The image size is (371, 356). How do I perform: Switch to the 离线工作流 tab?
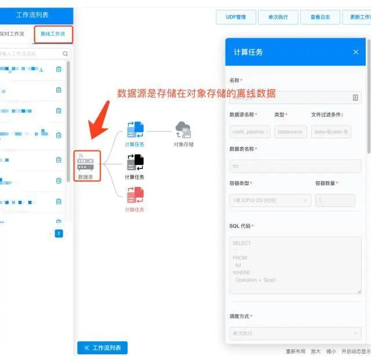tap(53, 34)
